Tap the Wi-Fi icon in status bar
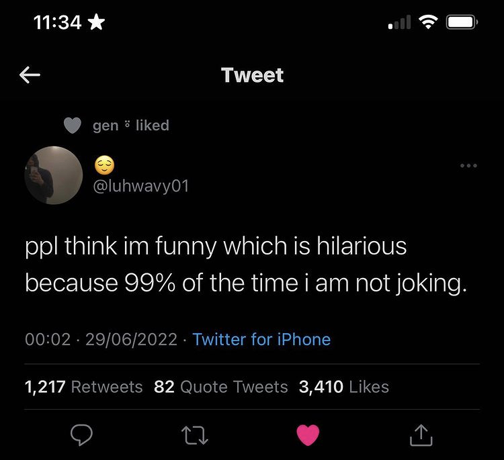Viewport: 504px width, 460px height. (427, 23)
